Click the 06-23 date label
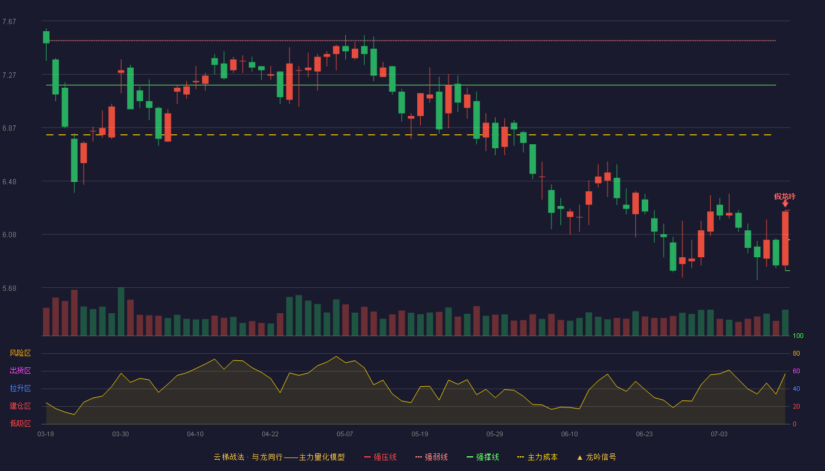Viewport: 825px width, 471px height. tap(644, 434)
